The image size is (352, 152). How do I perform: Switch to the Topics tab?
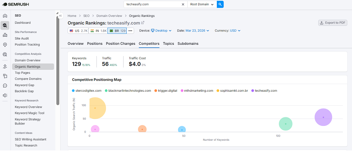tap(168, 44)
